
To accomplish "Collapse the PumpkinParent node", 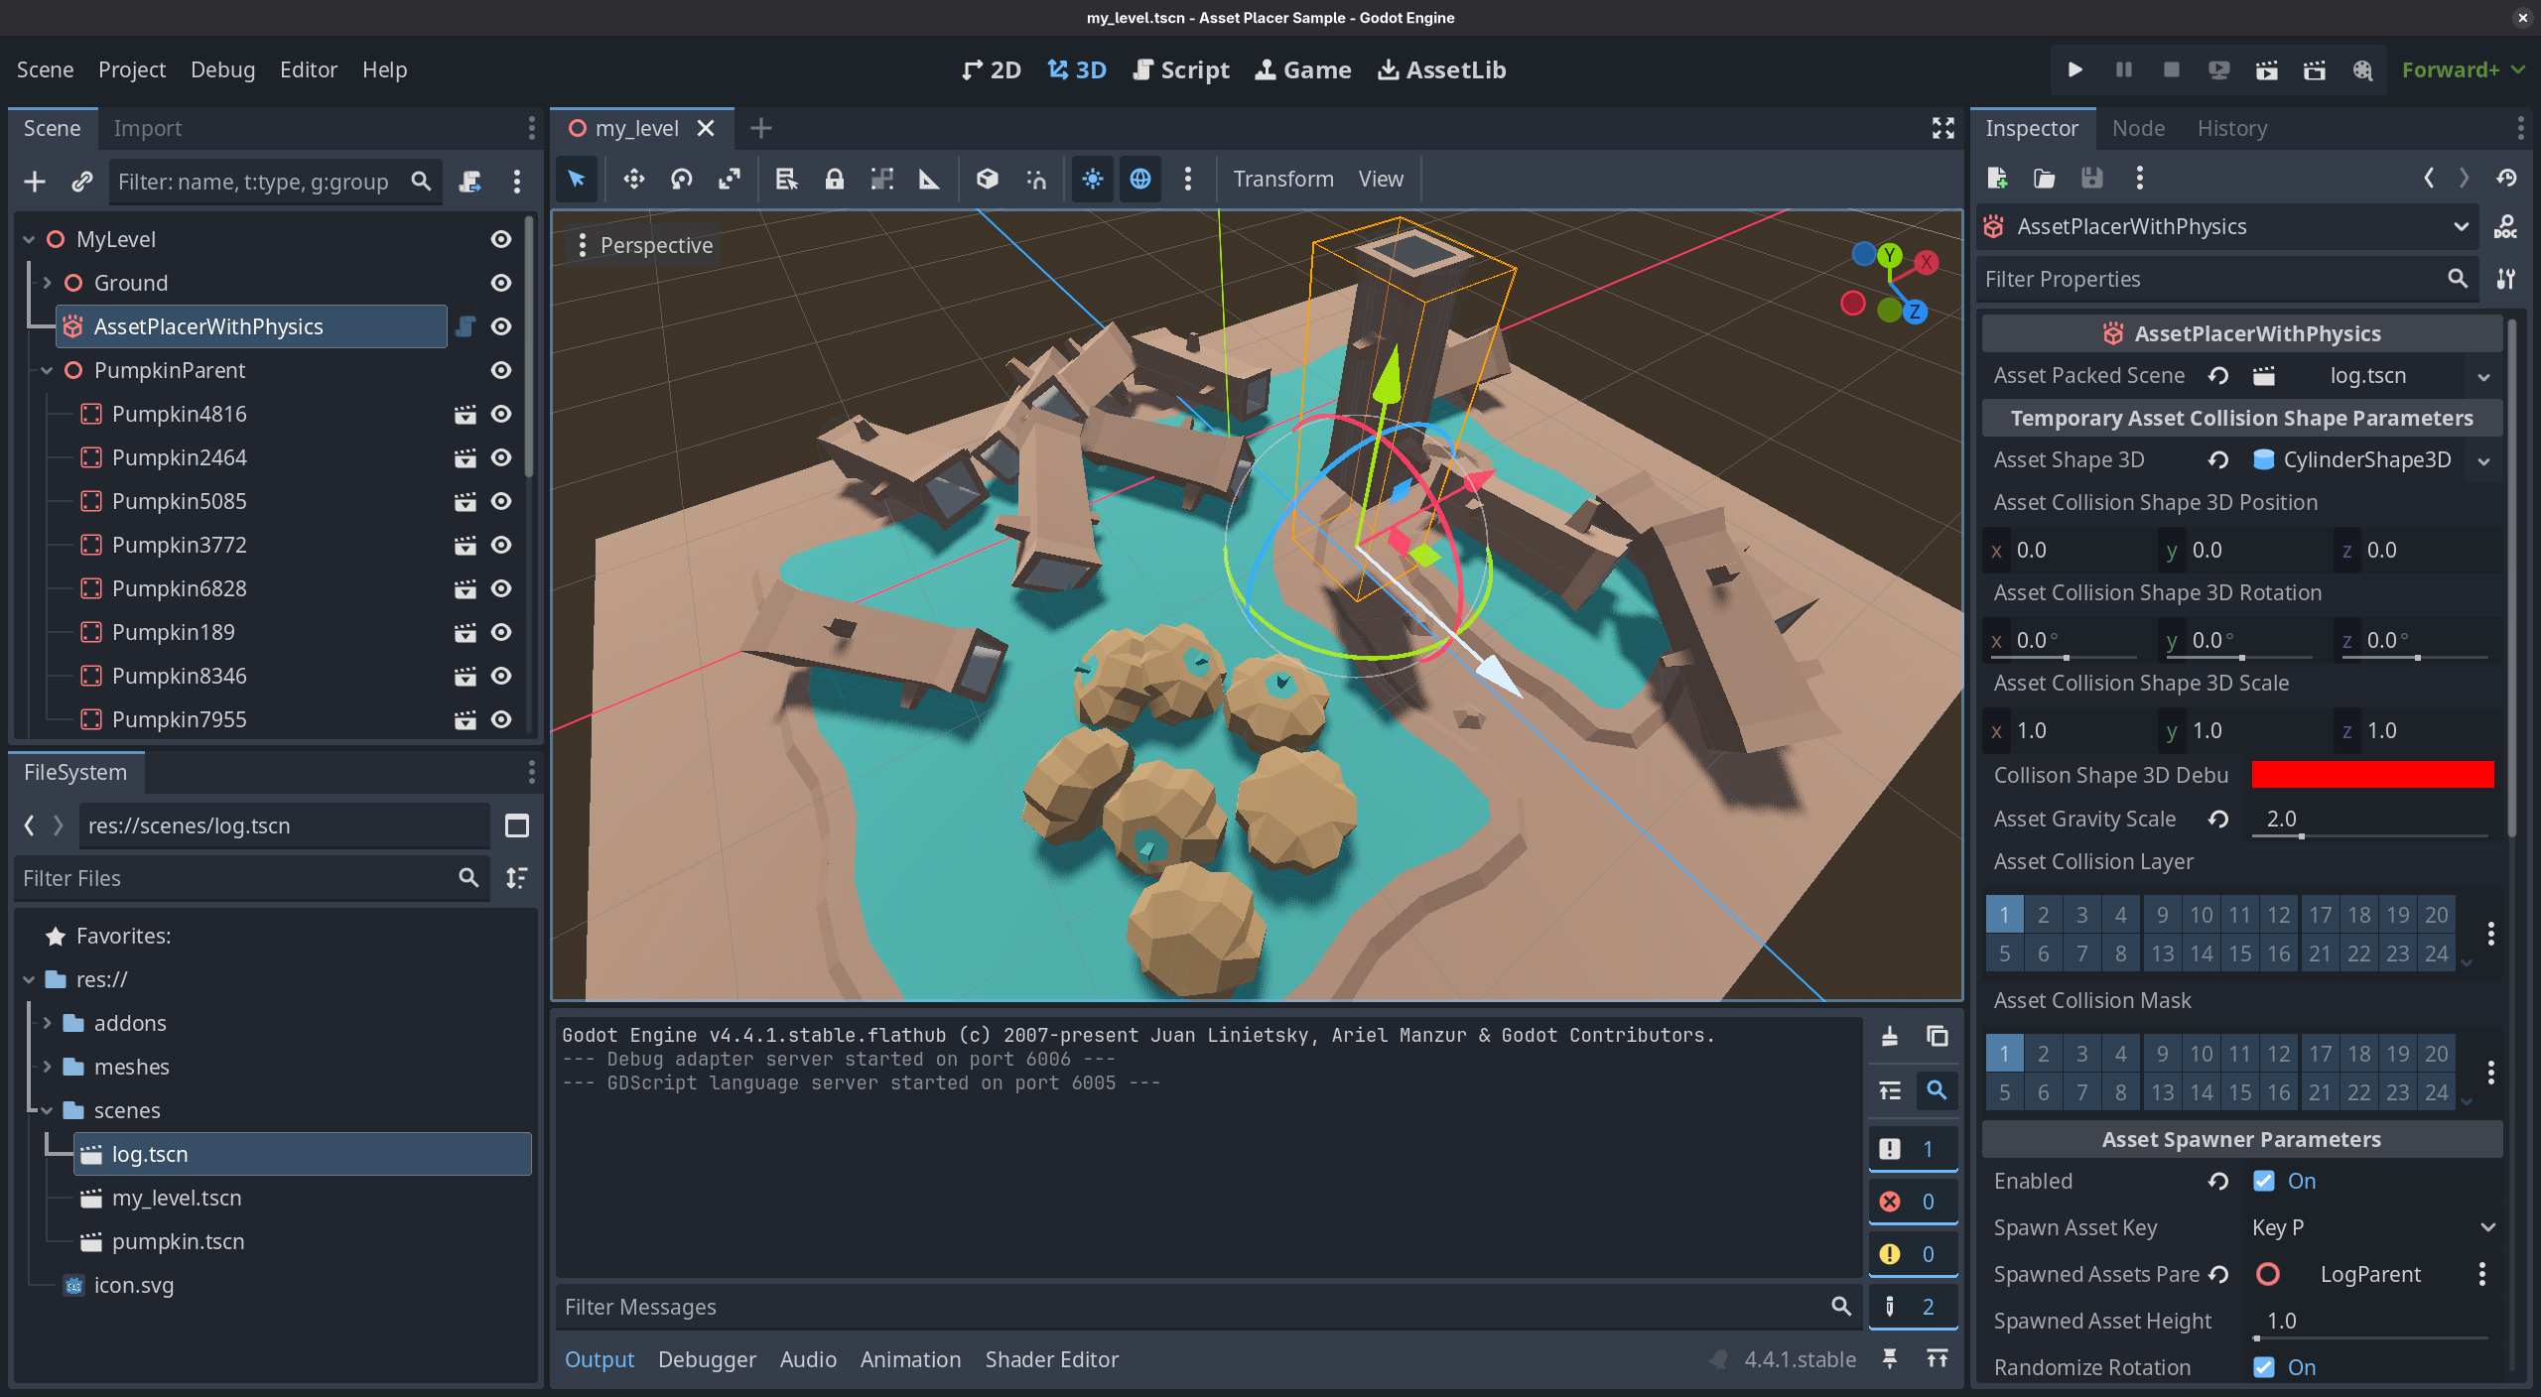I will click(47, 370).
